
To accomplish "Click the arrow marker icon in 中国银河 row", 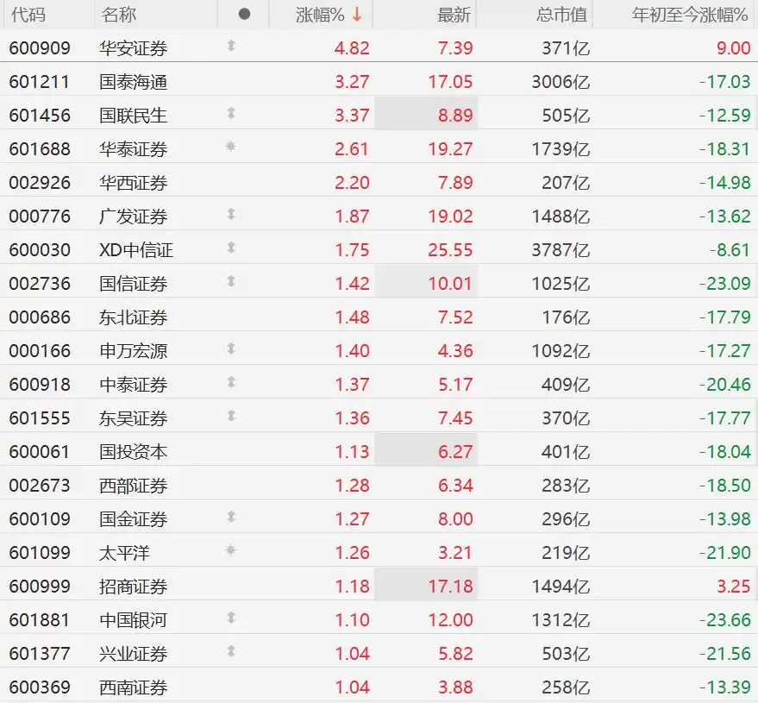I will pyautogui.click(x=231, y=618).
